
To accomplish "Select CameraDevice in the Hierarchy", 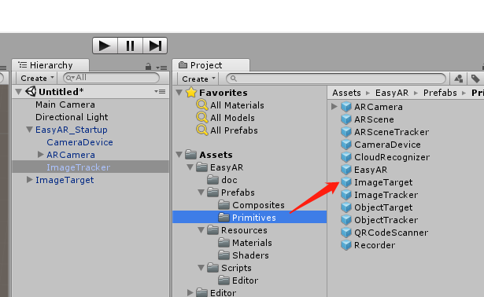I will 79,142.
